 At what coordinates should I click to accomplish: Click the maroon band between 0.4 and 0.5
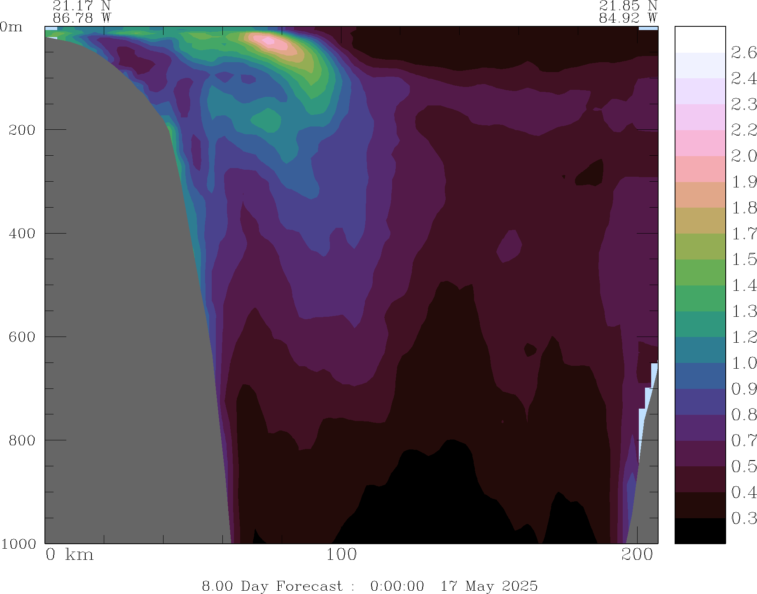pyautogui.click(x=700, y=479)
